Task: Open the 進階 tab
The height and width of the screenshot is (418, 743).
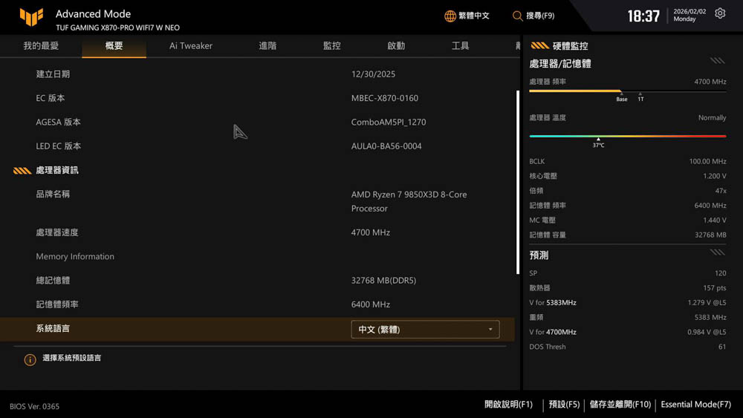Action: coord(267,46)
